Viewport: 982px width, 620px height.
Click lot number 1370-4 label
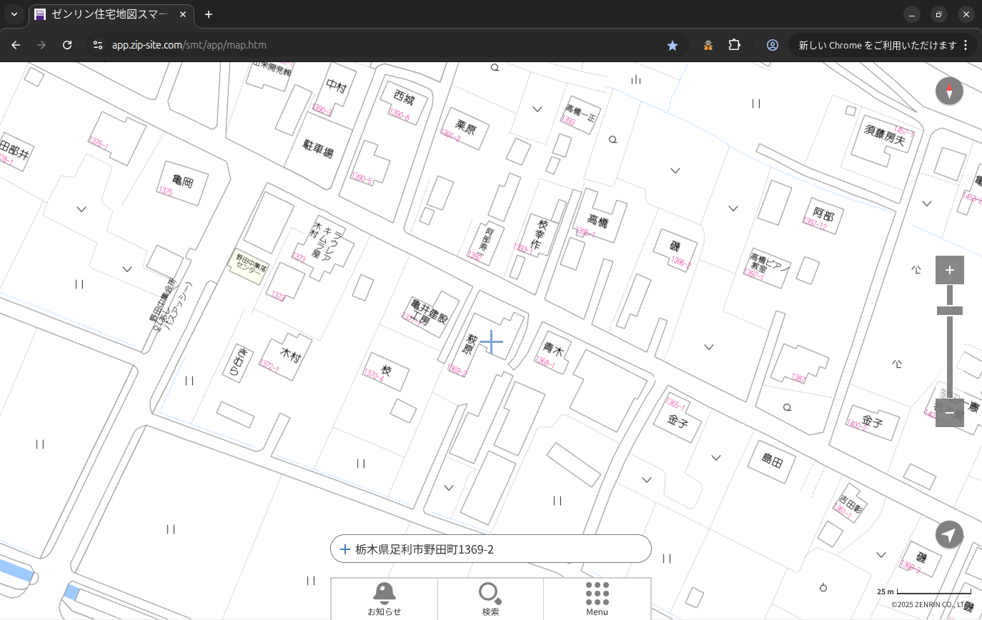(373, 375)
